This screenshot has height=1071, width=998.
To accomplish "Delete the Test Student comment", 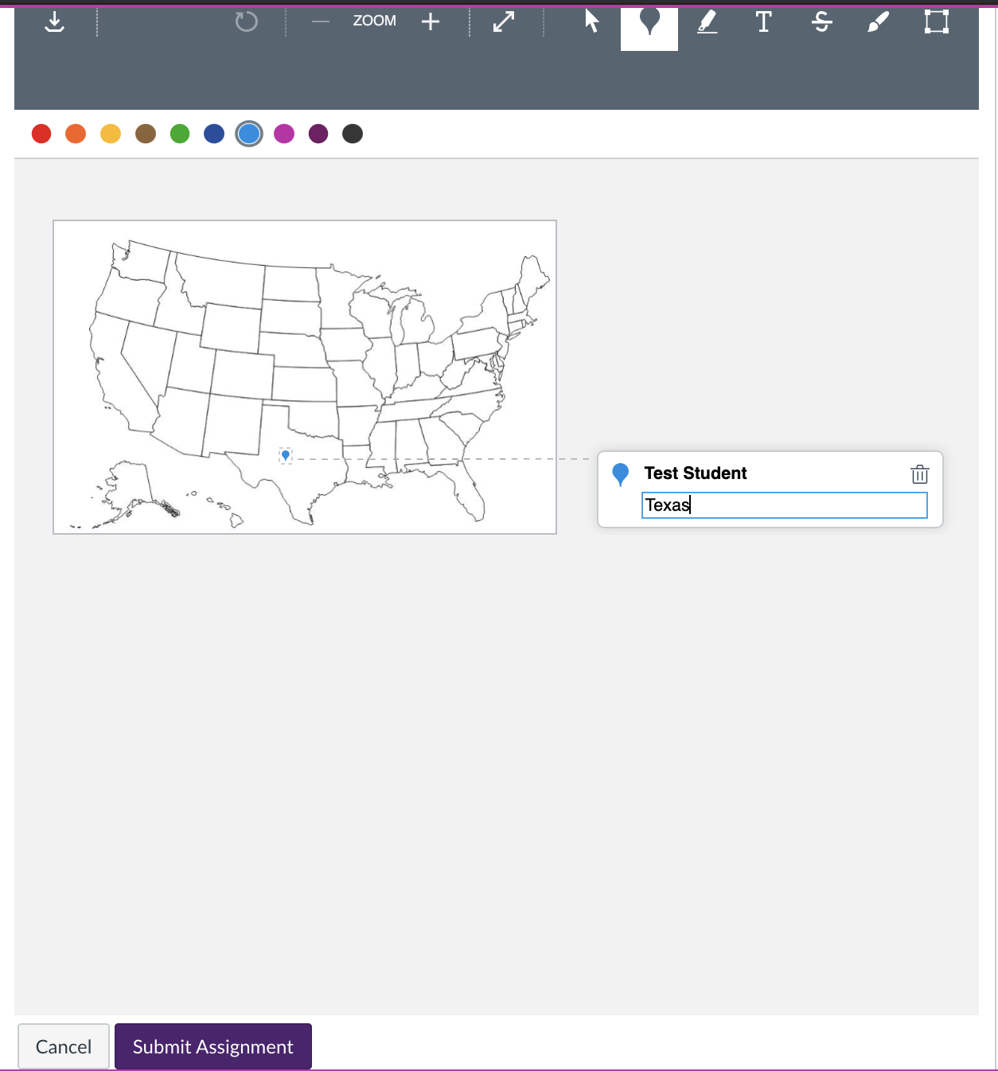I will coord(919,474).
